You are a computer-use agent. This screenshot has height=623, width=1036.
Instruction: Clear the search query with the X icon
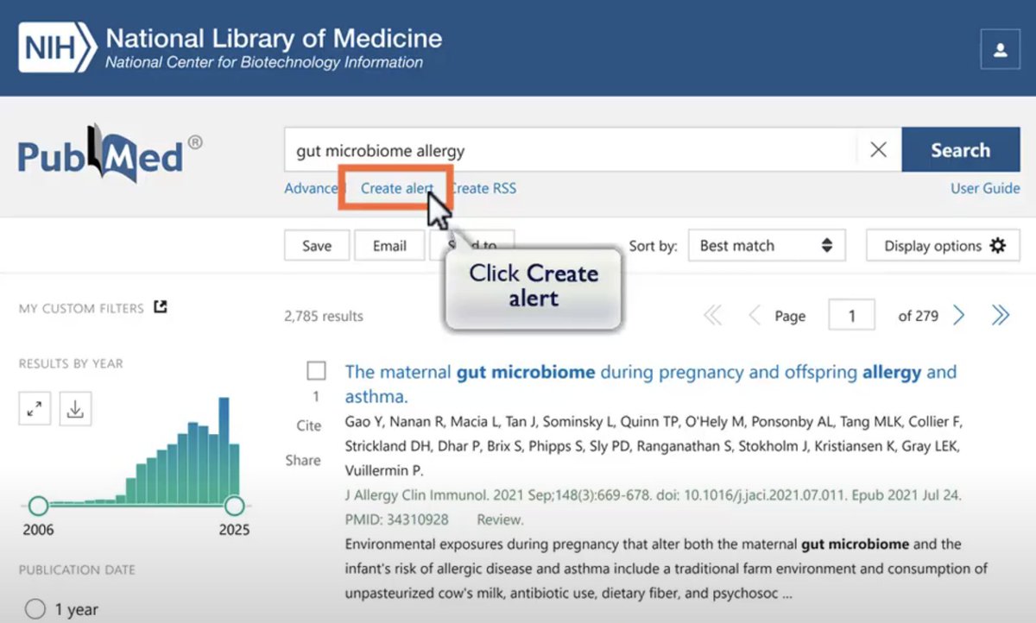[x=878, y=150]
